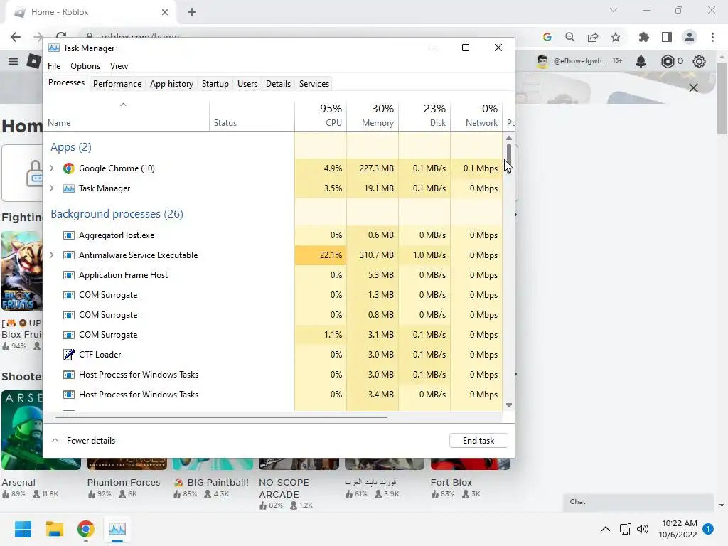This screenshot has height=546, width=728.
Task: Open Roblox notifications bell in Chrome
Action: point(641,61)
